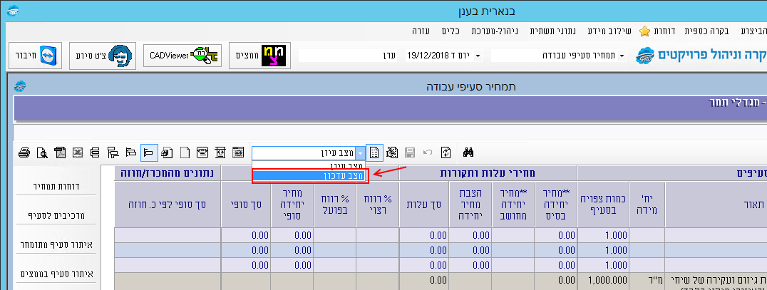Open print preview with the magnifier page icon
Image resolution: width=767 pixels, height=290 pixels.
[x=42, y=152]
